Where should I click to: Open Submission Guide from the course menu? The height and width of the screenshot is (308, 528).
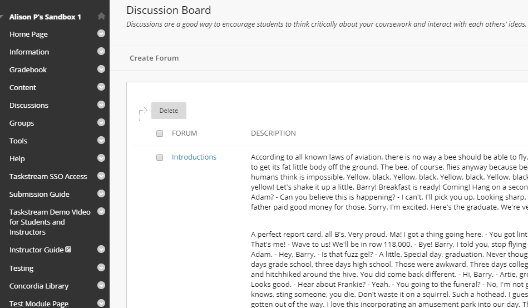[x=40, y=194]
